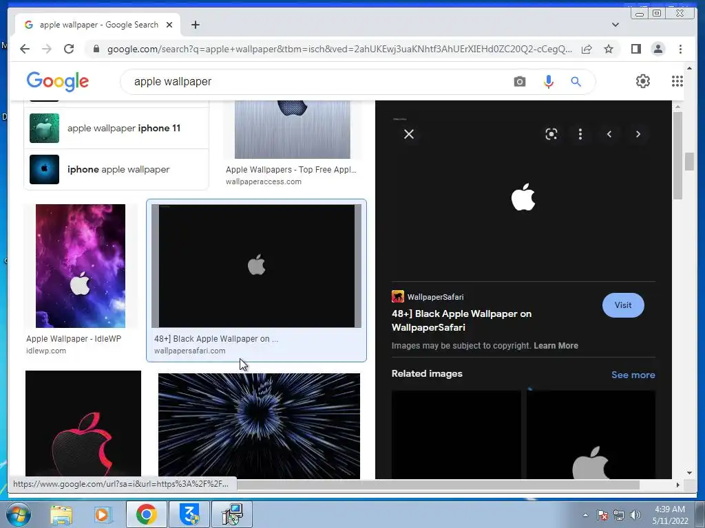Open the black Apple wallpaper thumbnail
The width and height of the screenshot is (705, 528).
click(x=256, y=266)
